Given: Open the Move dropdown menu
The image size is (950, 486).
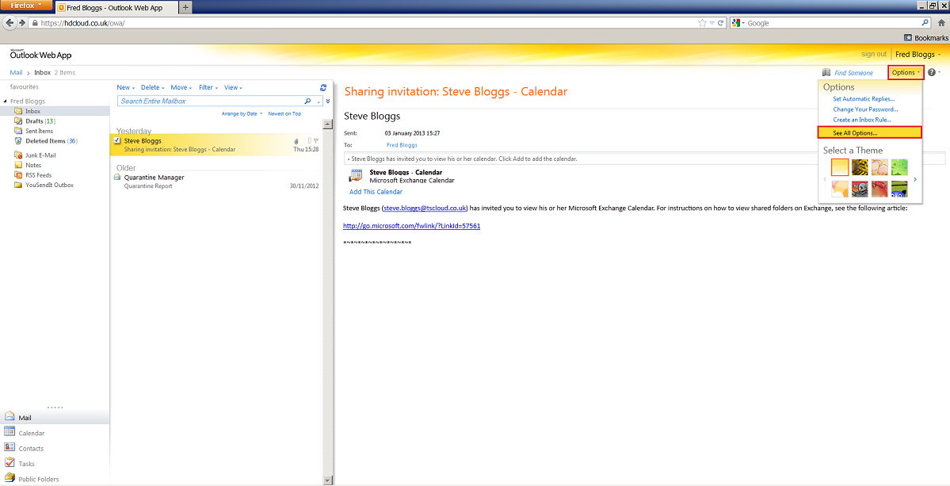Looking at the screenshot, I should click(x=181, y=88).
